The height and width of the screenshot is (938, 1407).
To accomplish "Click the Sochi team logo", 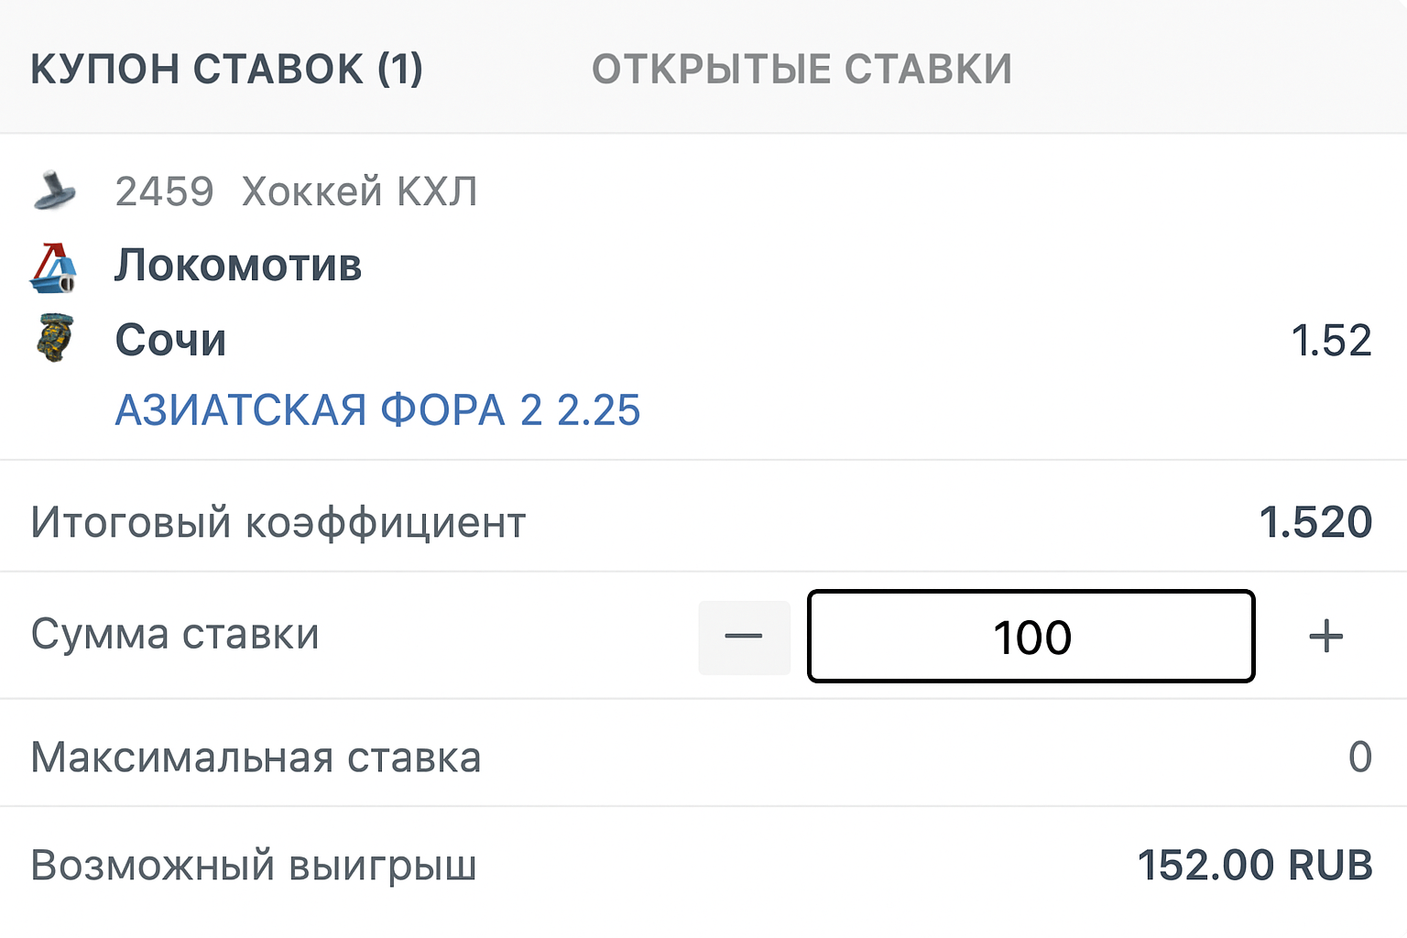I will [55, 338].
